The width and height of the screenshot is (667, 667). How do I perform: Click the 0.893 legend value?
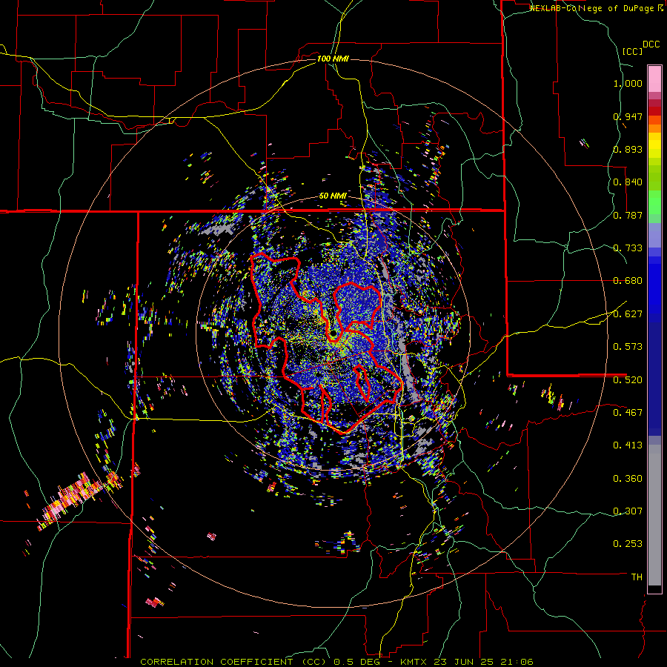click(x=628, y=149)
